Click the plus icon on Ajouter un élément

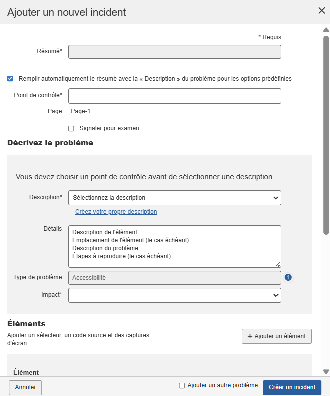point(250,336)
